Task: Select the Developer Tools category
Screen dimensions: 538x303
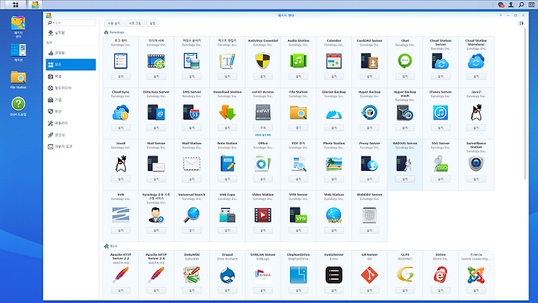Action: coord(71,146)
